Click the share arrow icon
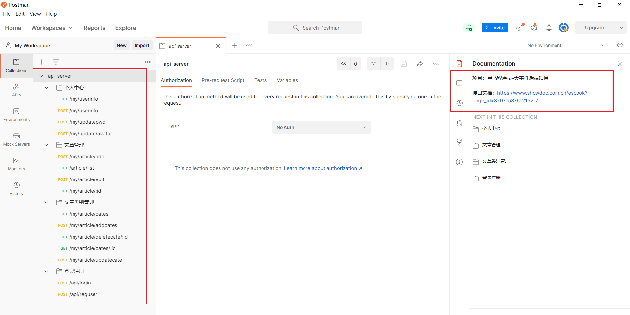Viewport: 630px width, 315px height. pos(420,64)
